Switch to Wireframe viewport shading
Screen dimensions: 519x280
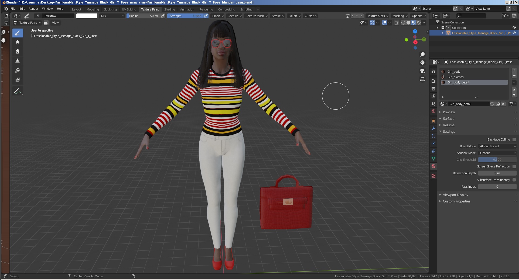pyautogui.click(x=403, y=23)
